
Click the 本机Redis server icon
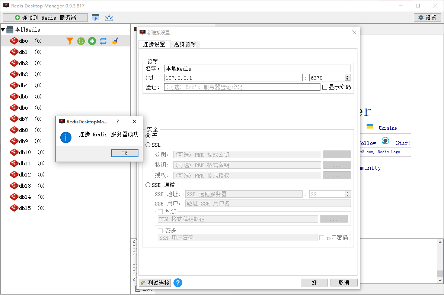click(10, 29)
